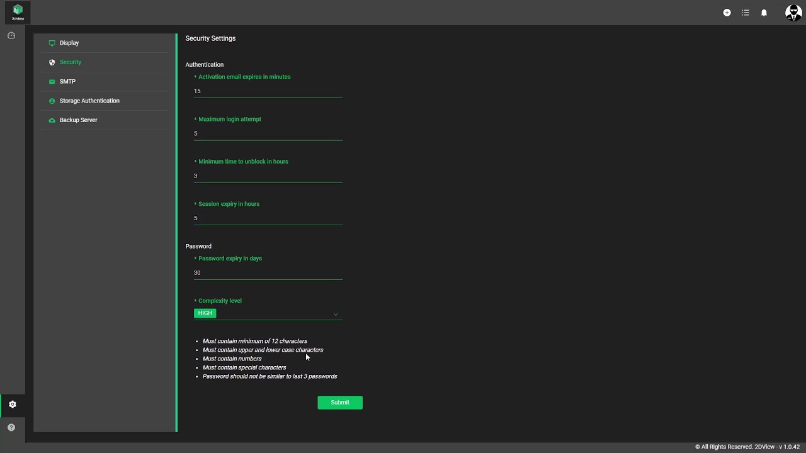Edit Password expiry in days field
806x453 pixels.
(268, 273)
